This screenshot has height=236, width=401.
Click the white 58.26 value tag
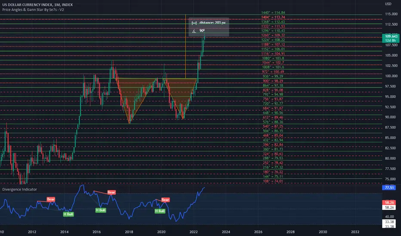pyautogui.click(x=389, y=207)
